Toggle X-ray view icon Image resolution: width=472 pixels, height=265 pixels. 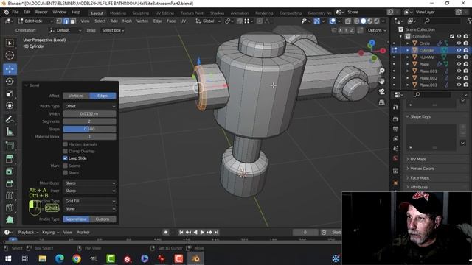click(348, 21)
